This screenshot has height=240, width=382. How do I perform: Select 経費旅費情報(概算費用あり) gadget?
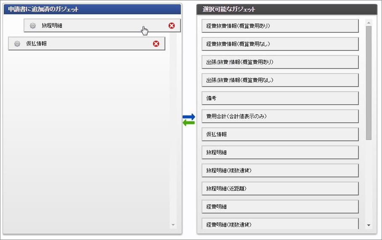pyautogui.click(x=280, y=26)
